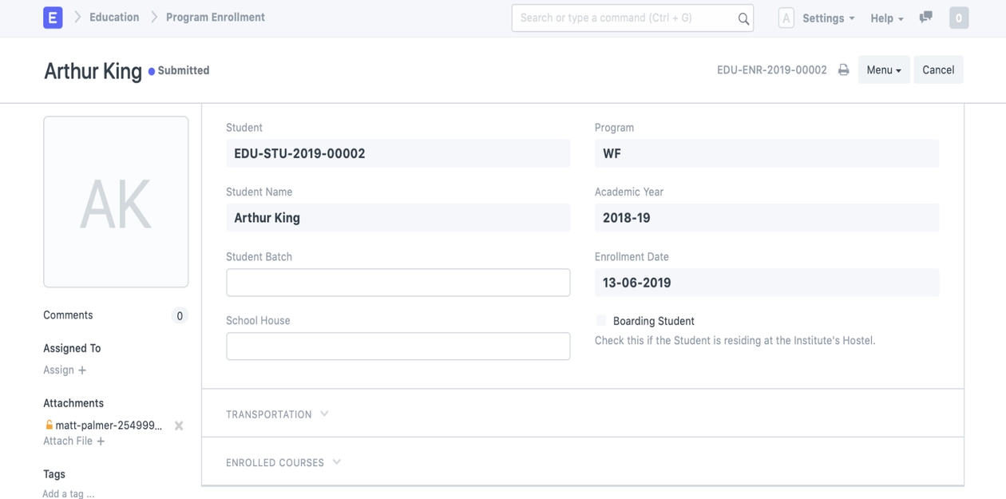Open the matt-palmer attachment file link
The width and height of the screenshot is (1006, 499).
(x=108, y=426)
